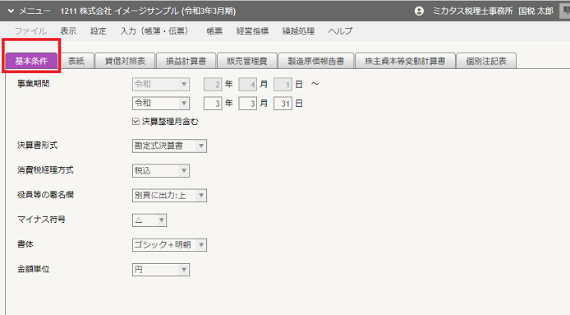Open the 決算書形式 dropdown
The height and width of the screenshot is (315, 570).
pyautogui.click(x=169, y=146)
